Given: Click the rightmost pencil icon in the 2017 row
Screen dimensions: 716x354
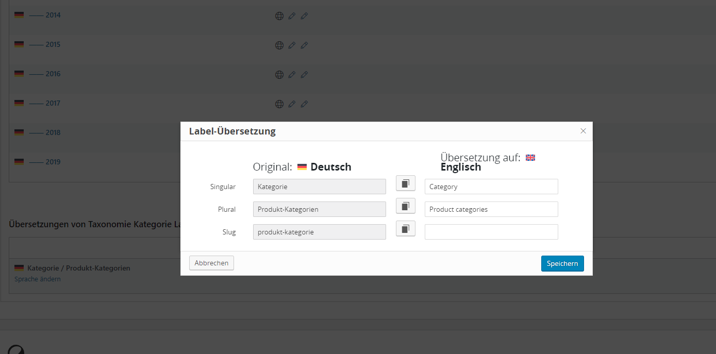Looking at the screenshot, I should coord(304,104).
